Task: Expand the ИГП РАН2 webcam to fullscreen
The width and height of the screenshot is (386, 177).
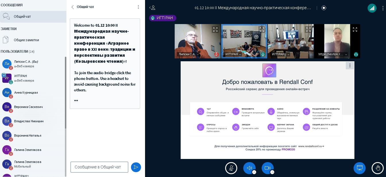Action: click(x=308, y=29)
